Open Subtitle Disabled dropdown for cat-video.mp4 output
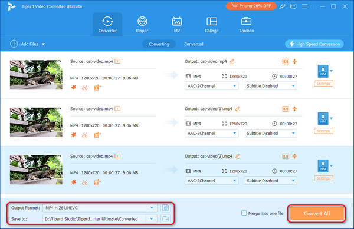The image size is (354, 229). (x=270, y=86)
